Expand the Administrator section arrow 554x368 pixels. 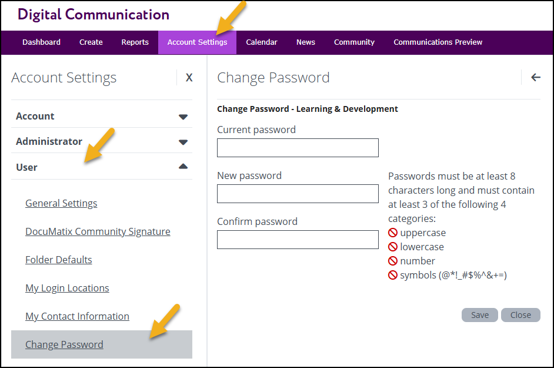click(x=183, y=142)
